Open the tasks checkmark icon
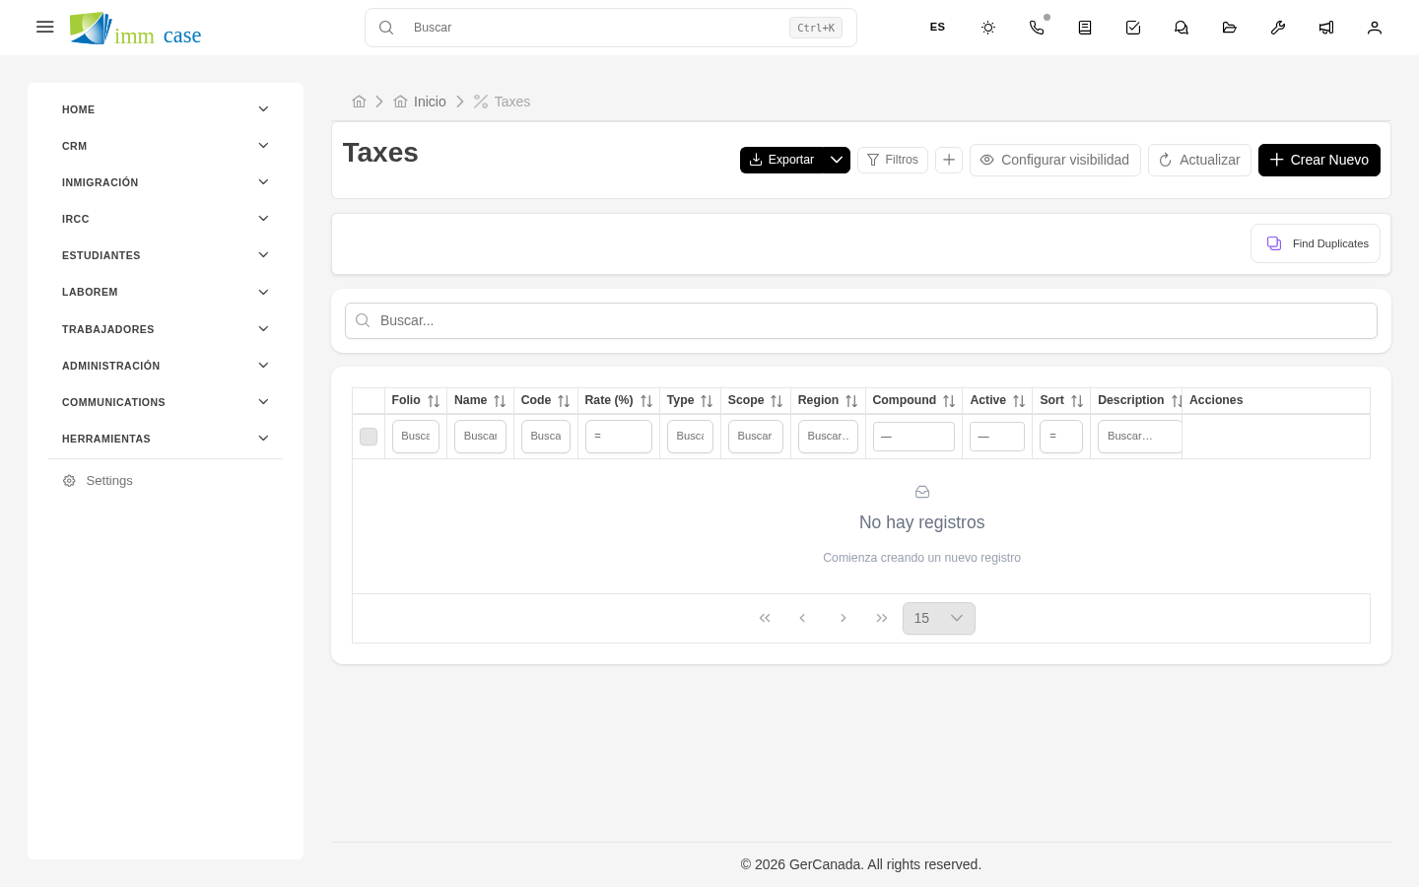 (x=1133, y=28)
